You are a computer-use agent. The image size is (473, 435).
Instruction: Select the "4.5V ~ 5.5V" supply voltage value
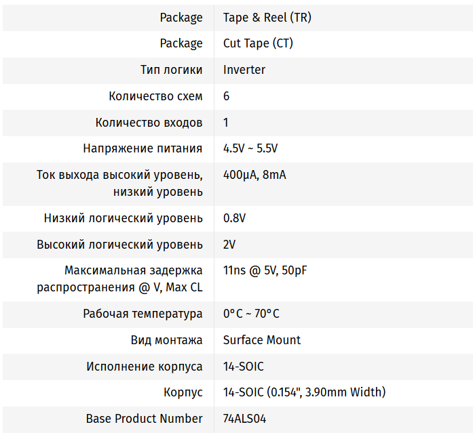(250, 148)
